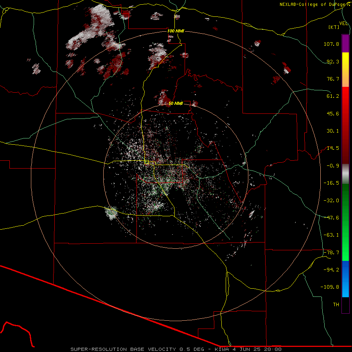Click the VEL legend title
This screenshot has height=352, width=352.
343,23
